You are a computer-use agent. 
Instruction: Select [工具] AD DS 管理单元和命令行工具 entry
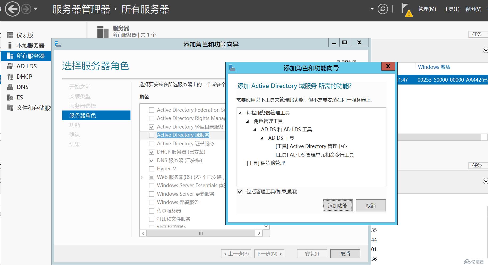click(314, 155)
